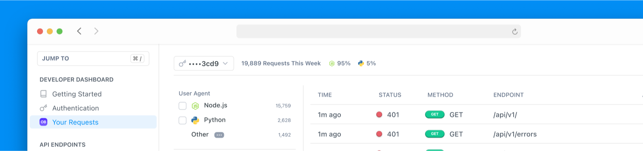Open Getting Started in the sidebar
The width and height of the screenshot is (643, 151).
click(77, 94)
